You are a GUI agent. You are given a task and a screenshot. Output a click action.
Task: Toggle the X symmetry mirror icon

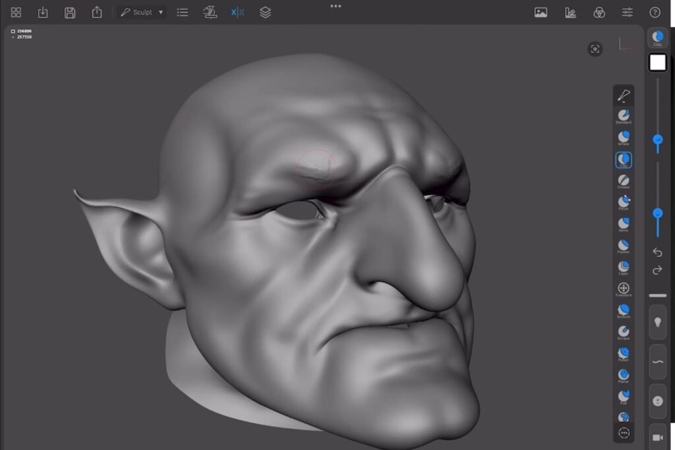click(237, 13)
